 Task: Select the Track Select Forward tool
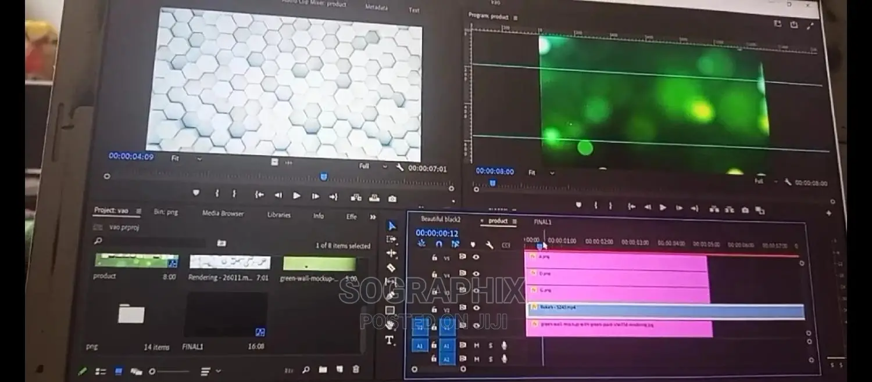pyautogui.click(x=392, y=239)
